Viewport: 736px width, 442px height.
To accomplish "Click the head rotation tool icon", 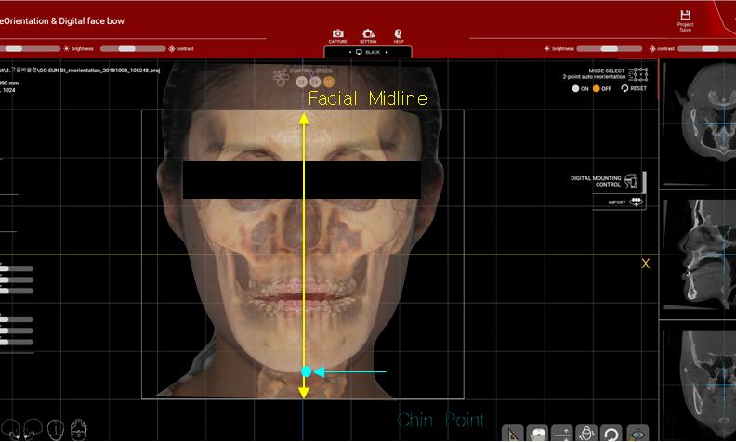I will coord(586,434).
